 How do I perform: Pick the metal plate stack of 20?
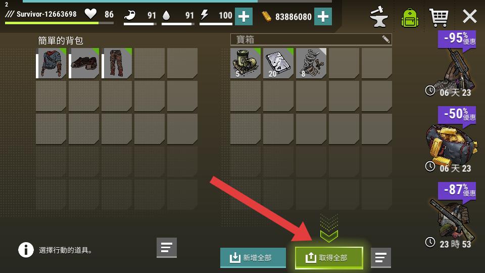click(x=278, y=63)
